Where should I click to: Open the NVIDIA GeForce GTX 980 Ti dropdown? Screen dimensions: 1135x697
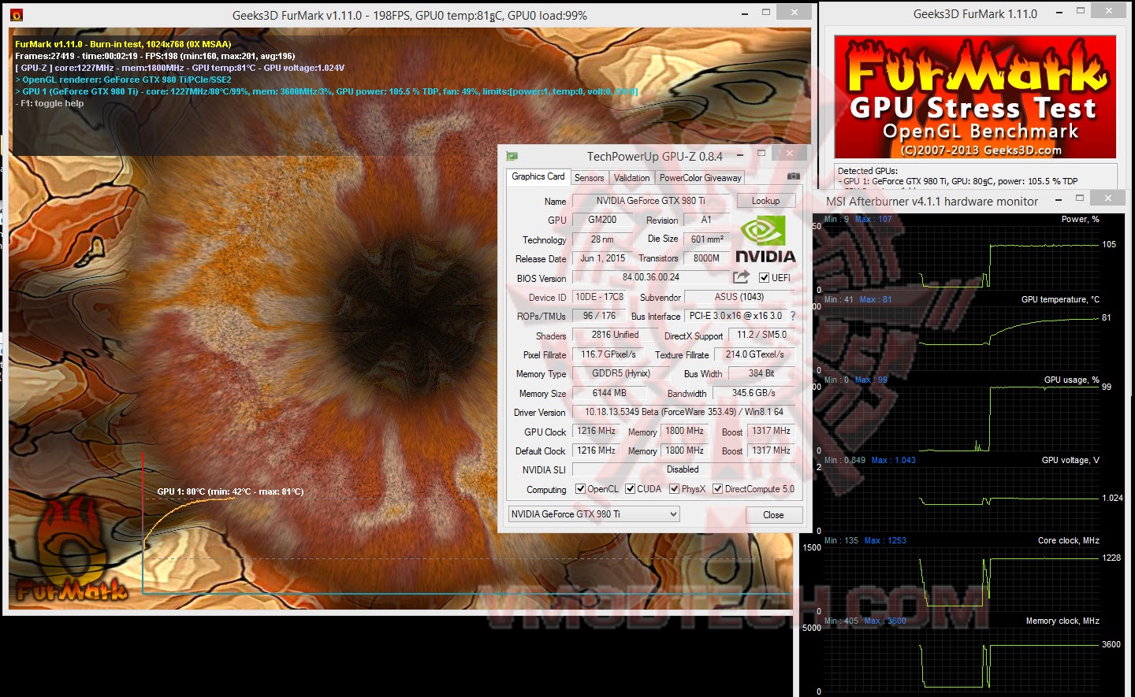(594, 514)
